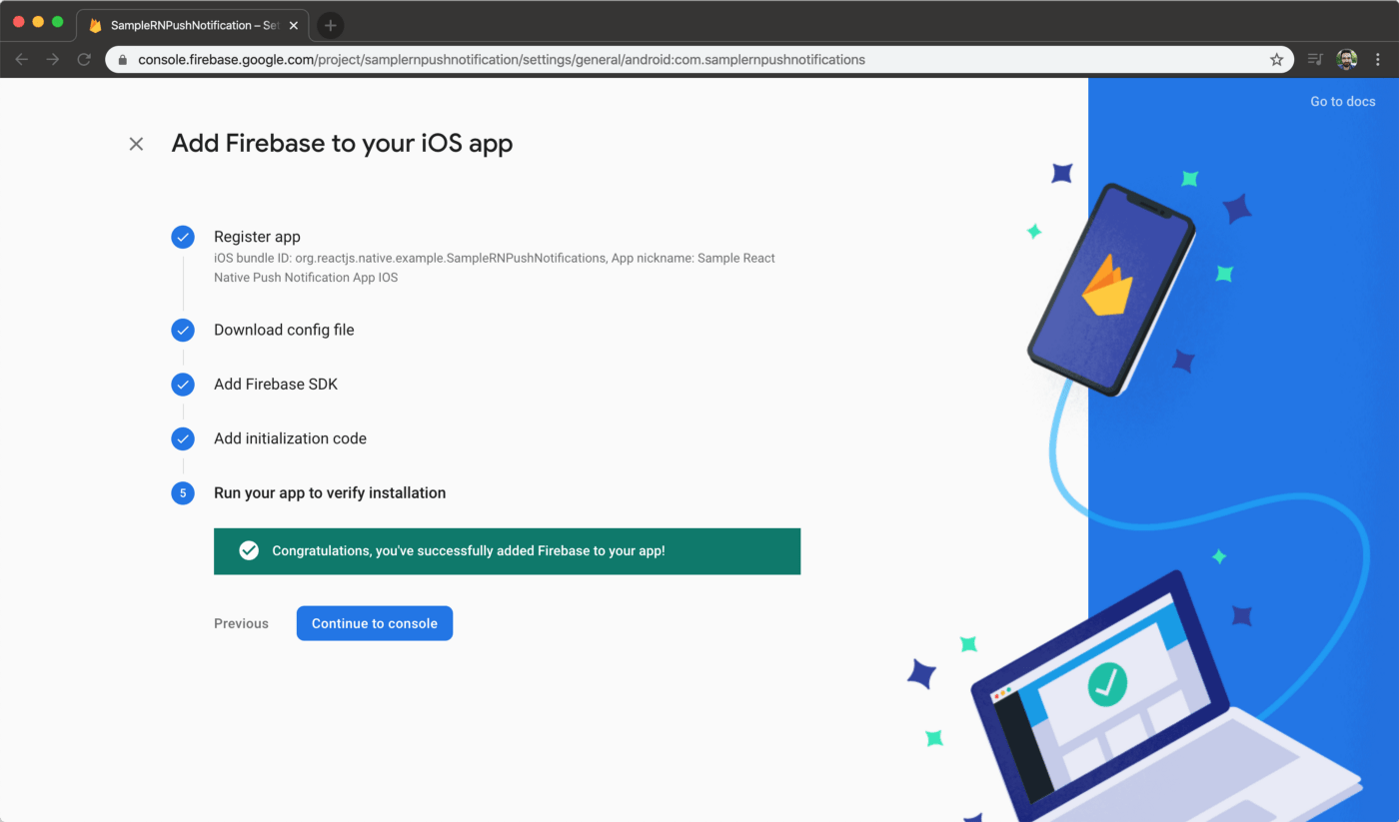Click the Congratulations success message text
Screen dimensions: 1399x822
(469, 551)
